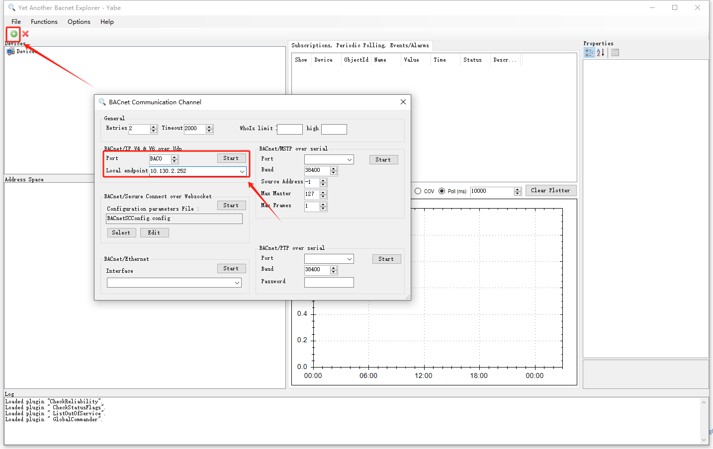713x449 pixels.
Task: Select the COV radio button
Action: pyautogui.click(x=418, y=191)
